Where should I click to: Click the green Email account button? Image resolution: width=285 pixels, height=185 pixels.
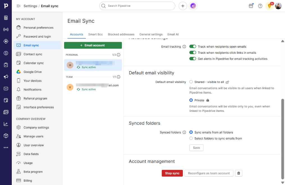[93, 45]
